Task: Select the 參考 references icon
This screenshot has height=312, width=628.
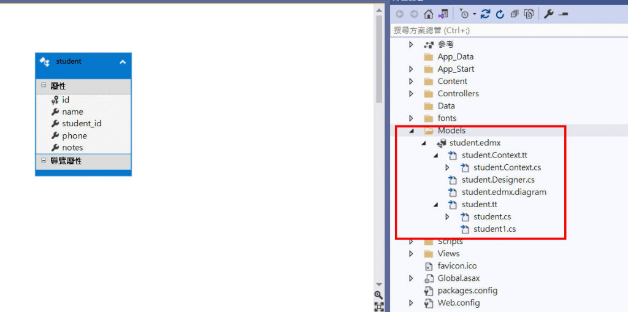Action: pyautogui.click(x=429, y=45)
